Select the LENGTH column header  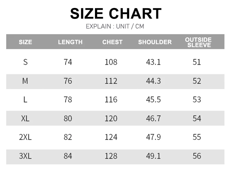pos(70,42)
